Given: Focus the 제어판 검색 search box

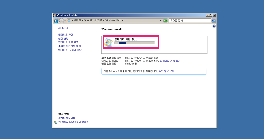Looking at the screenshot, I should (190, 21).
